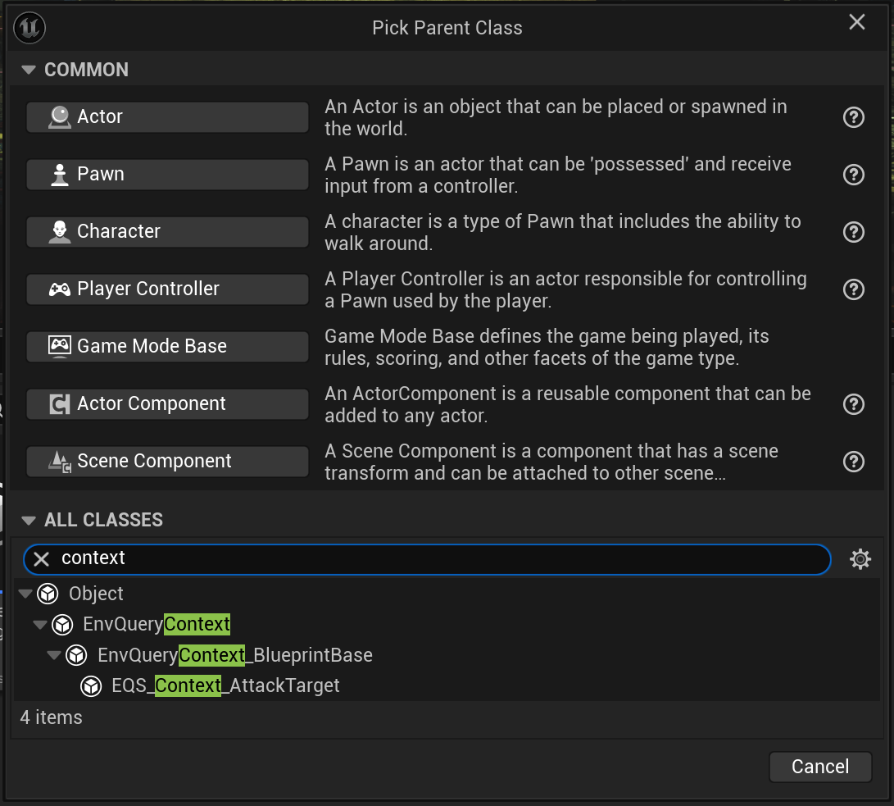Image resolution: width=894 pixels, height=806 pixels.
Task: Show help for Actor Component class
Action: click(854, 404)
